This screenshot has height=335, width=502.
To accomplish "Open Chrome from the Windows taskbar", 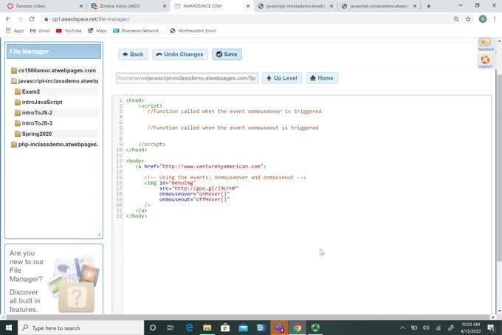I will 297,328.
